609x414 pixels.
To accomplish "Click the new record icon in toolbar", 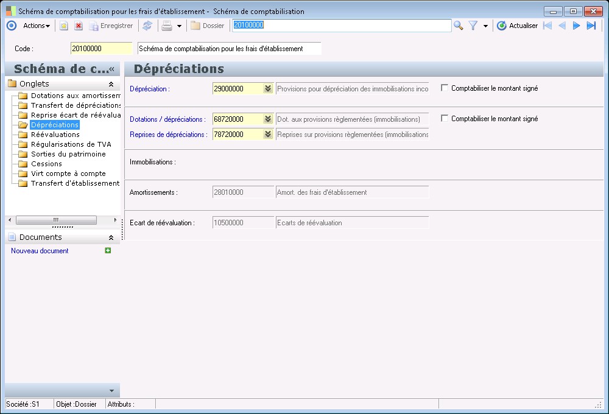I will tap(63, 26).
